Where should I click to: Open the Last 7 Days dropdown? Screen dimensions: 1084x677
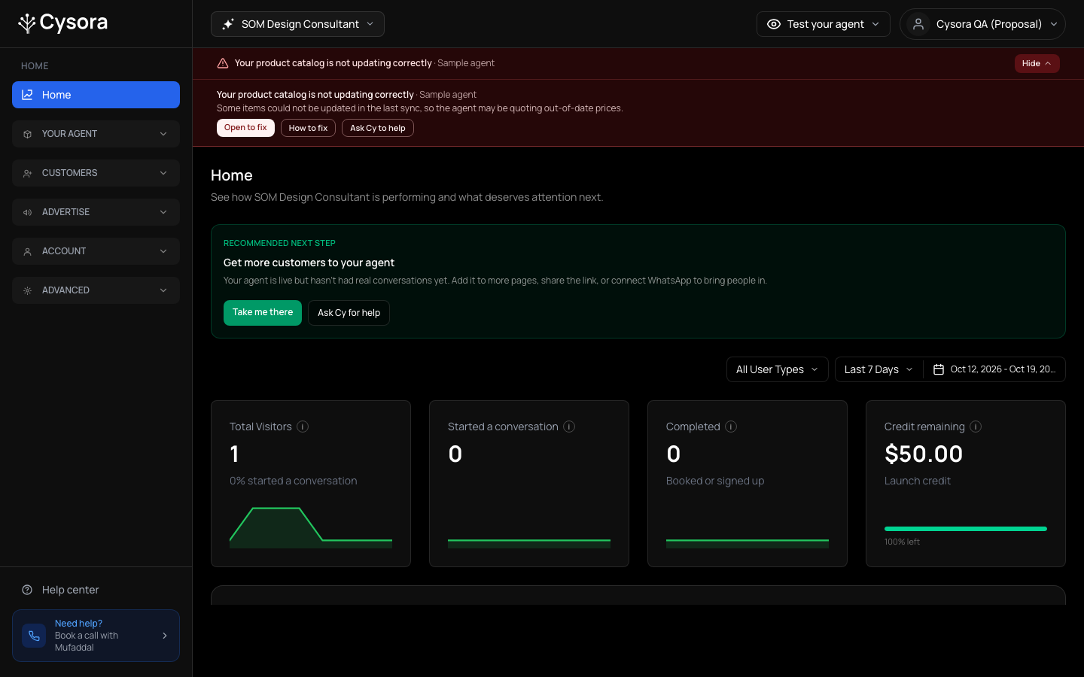878,369
